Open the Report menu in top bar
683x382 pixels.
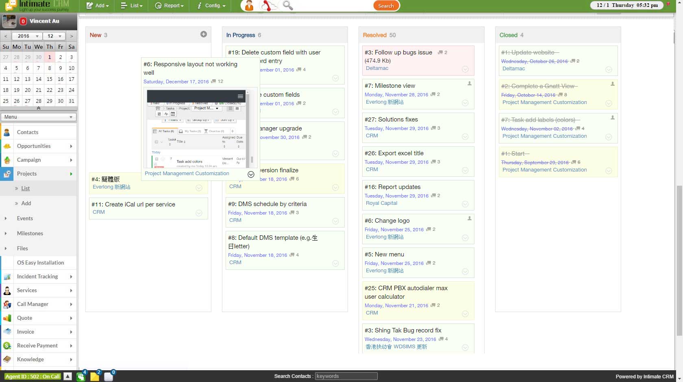[170, 6]
